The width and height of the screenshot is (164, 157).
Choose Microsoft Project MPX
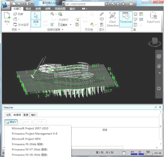point(26,139)
